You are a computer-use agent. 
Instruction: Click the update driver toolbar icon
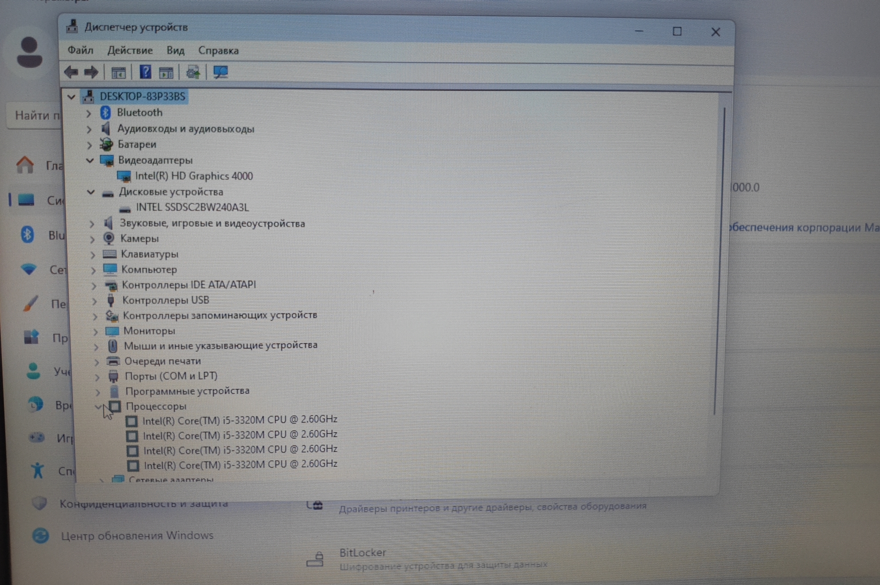tap(193, 72)
